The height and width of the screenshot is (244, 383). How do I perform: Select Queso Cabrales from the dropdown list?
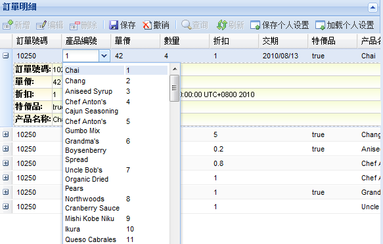click(116, 239)
